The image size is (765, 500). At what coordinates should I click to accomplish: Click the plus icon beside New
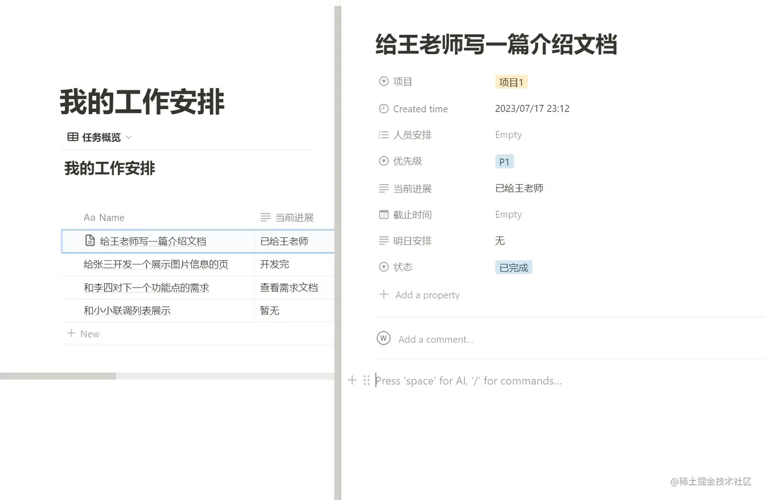point(71,333)
